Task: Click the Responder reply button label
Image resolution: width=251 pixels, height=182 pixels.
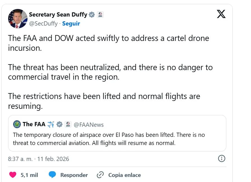Action: click(x=74, y=175)
